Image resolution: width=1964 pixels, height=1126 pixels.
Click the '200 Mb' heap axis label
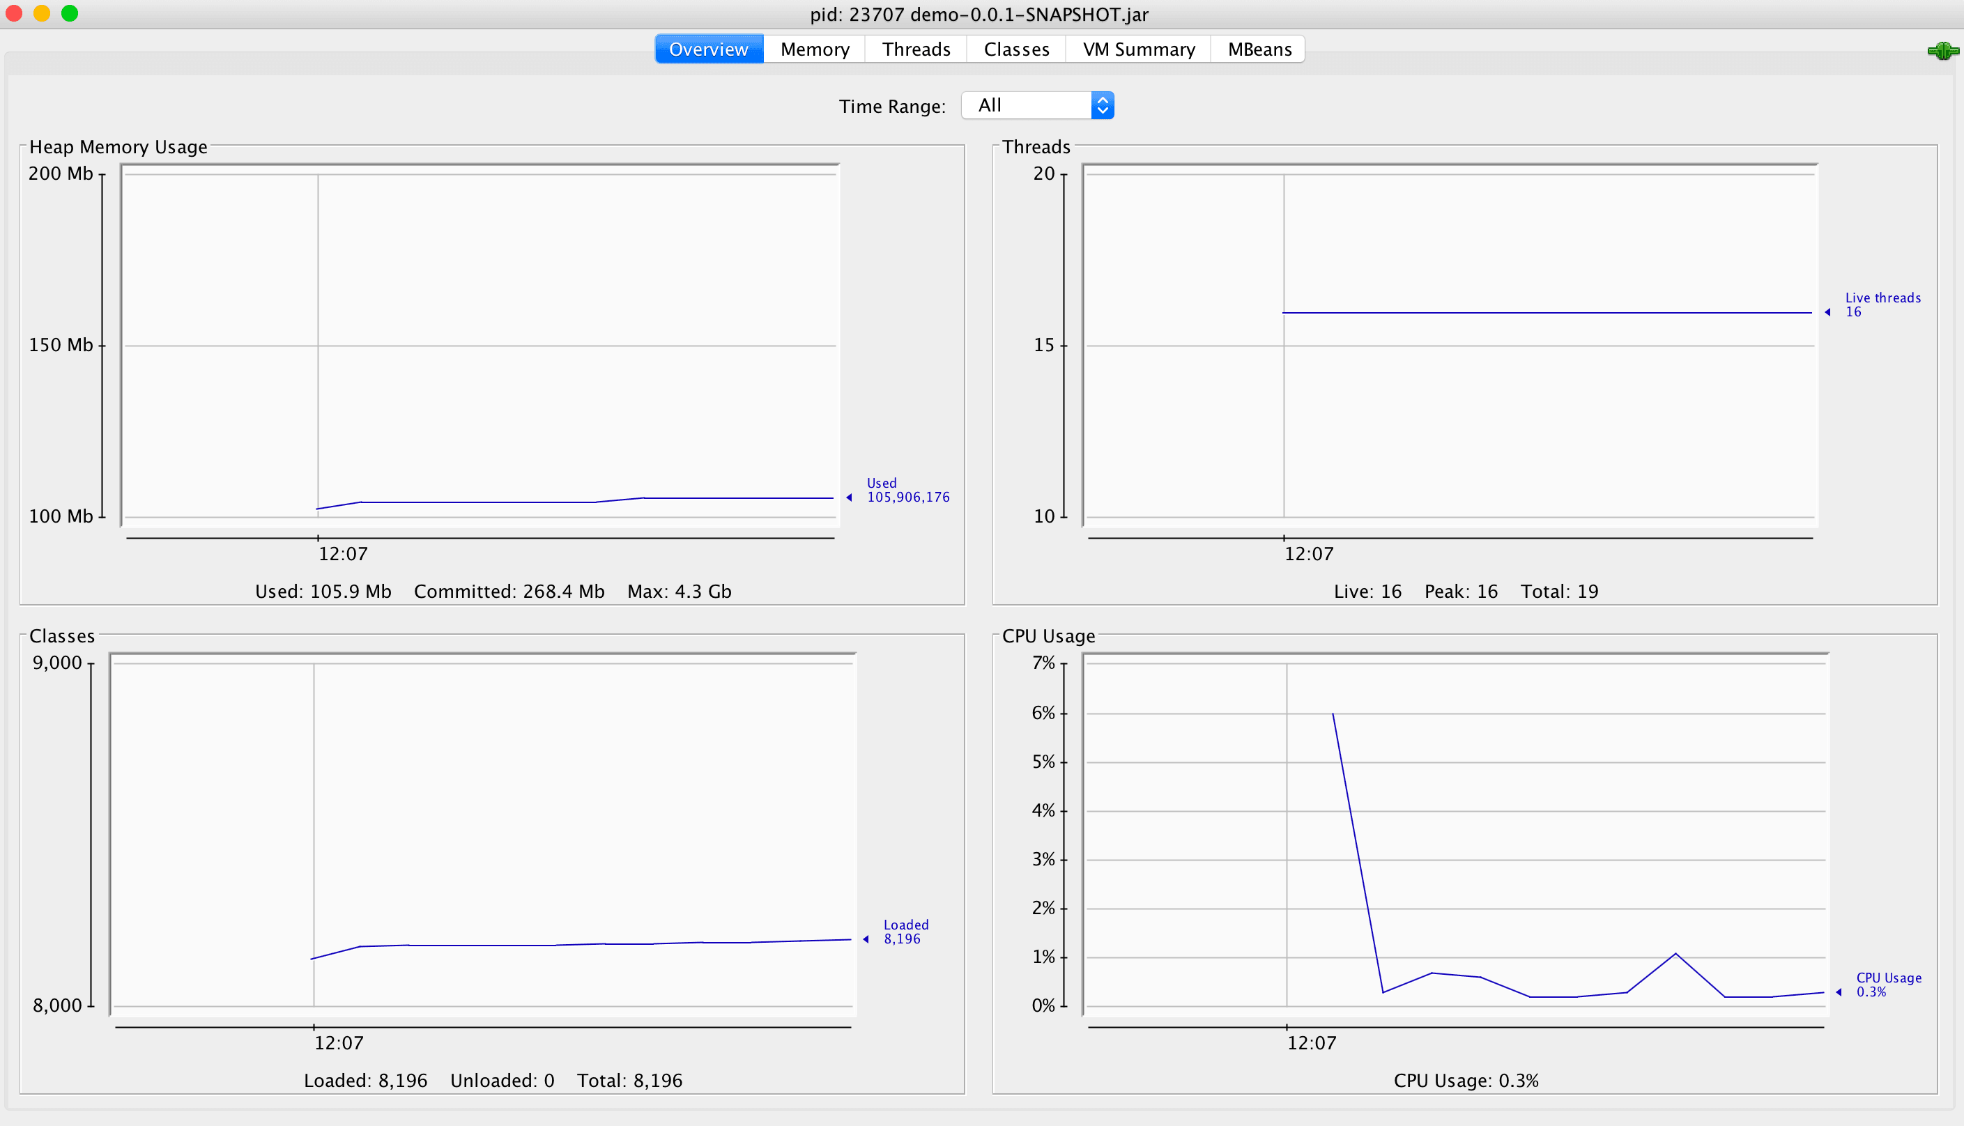point(61,173)
